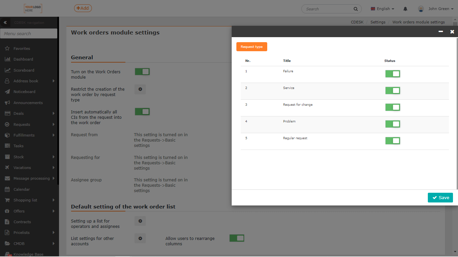Click the Noticeboard paper plane icon
Image resolution: width=458 pixels, height=257 pixels.
(7, 92)
